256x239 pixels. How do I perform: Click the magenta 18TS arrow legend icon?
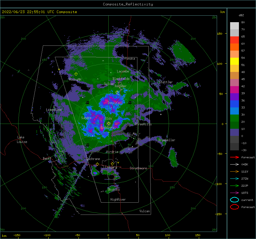(x=234, y=193)
